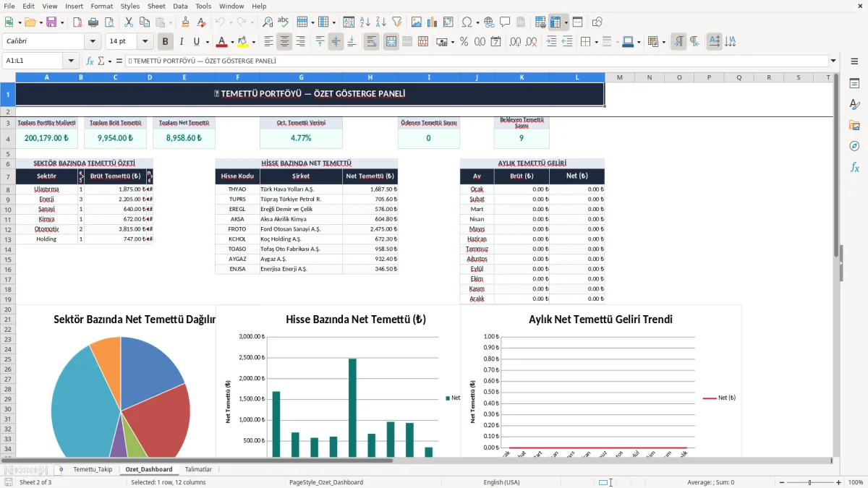This screenshot has width=868, height=488.
Task: Export directly as PDF
Action: coord(78,22)
